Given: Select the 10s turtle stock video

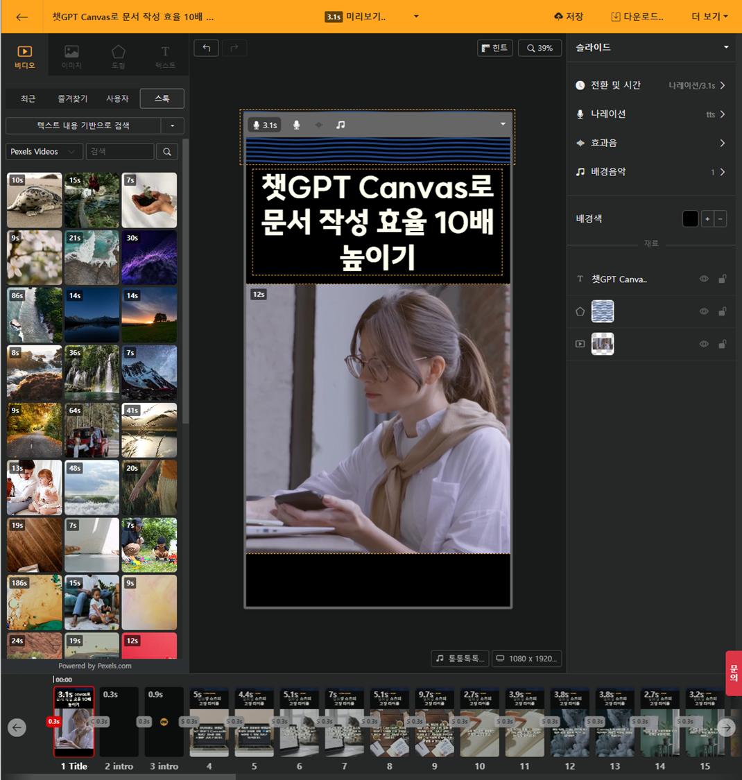Looking at the screenshot, I should pyautogui.click(x=35, y=200).
